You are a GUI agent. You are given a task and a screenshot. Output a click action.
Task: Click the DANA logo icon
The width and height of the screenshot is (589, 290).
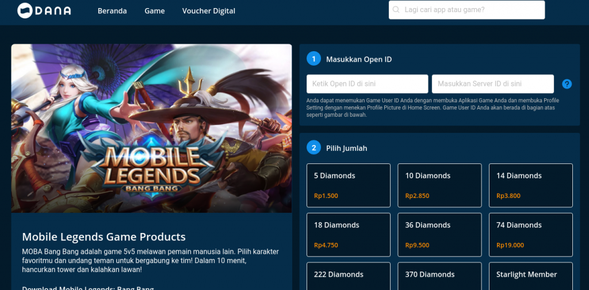(25, 10)
